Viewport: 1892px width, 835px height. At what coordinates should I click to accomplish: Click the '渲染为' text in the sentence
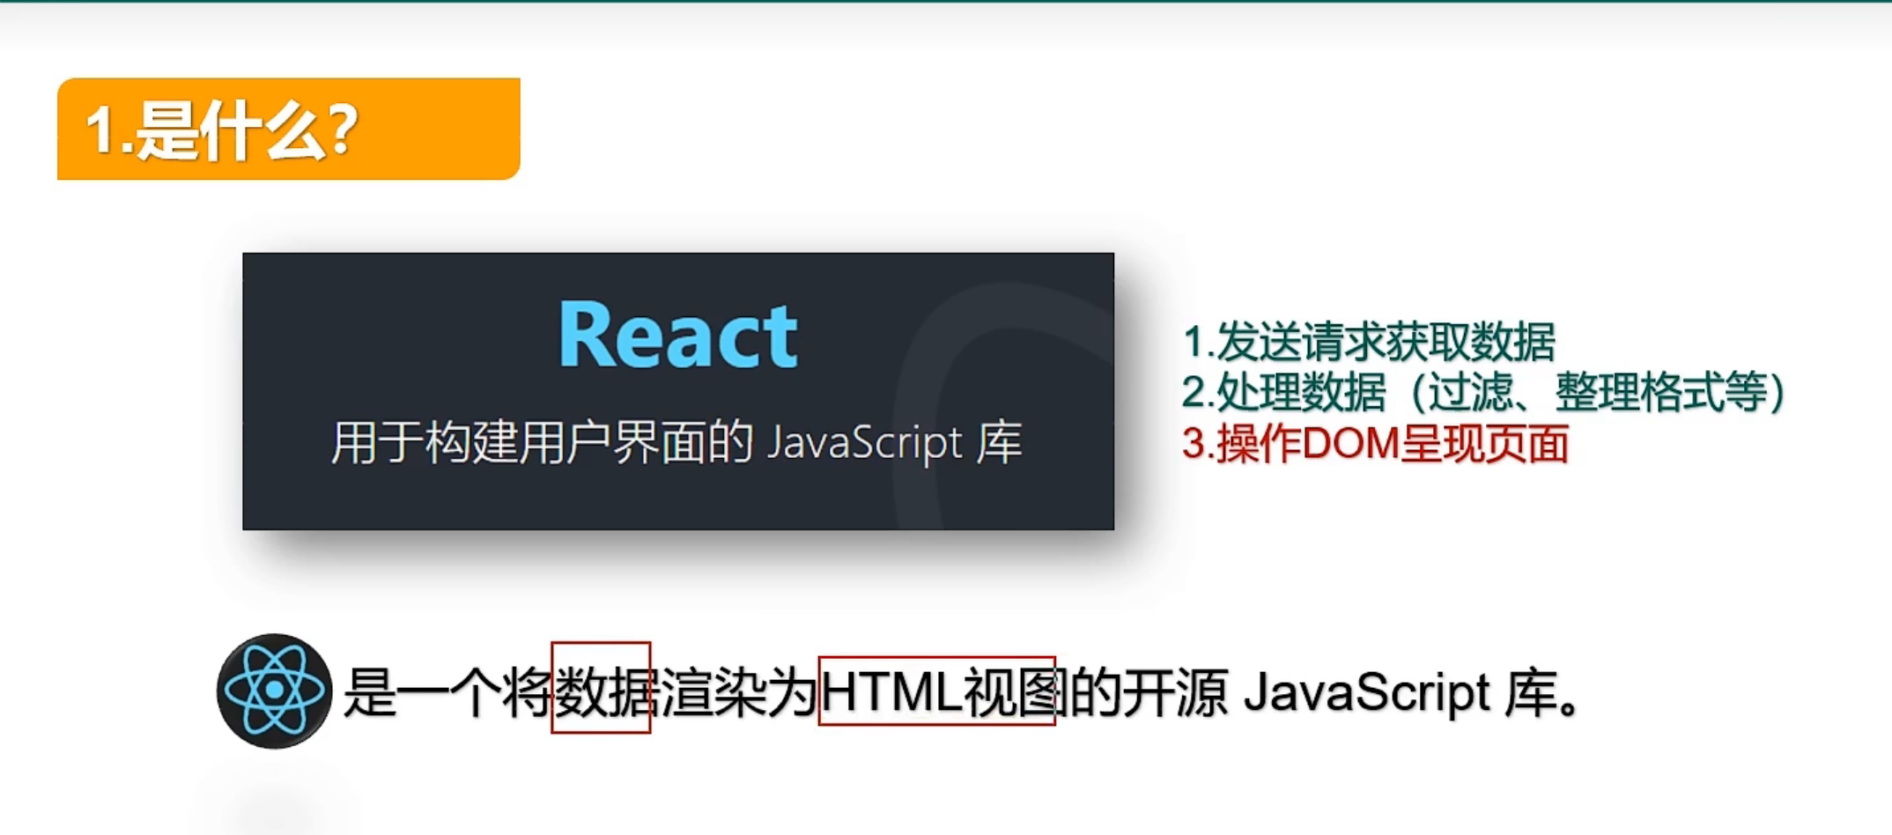739,692
